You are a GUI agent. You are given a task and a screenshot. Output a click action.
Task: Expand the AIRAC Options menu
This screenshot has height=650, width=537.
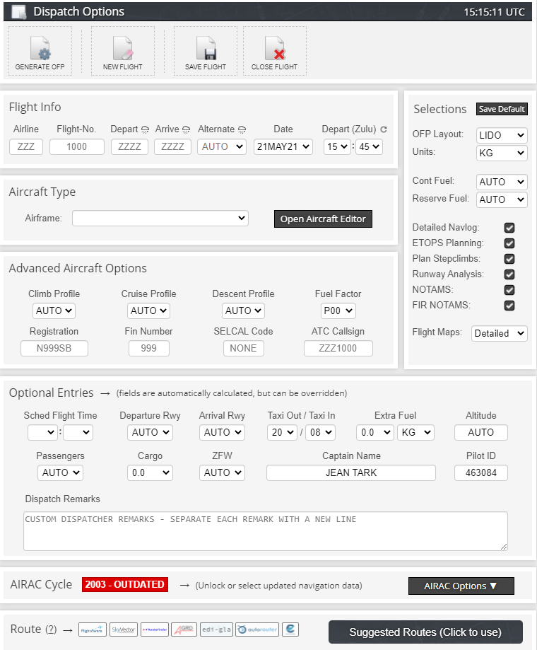click(461, 586)
